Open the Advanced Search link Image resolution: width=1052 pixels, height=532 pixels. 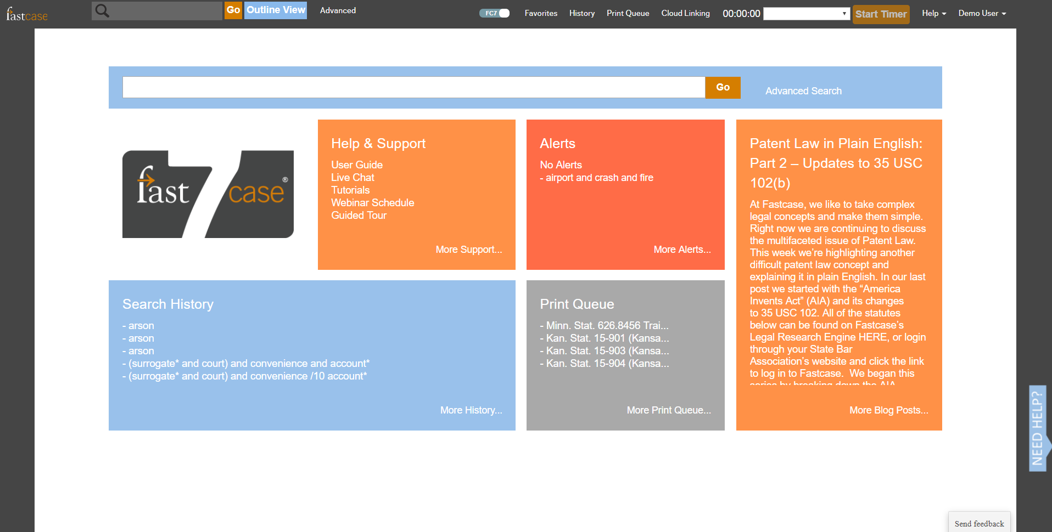(x=803, y=91)
